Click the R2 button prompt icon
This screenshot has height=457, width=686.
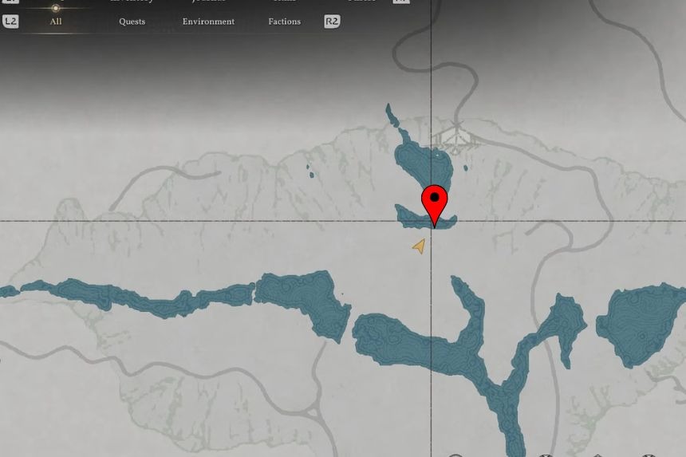click(x=332, y=22)
